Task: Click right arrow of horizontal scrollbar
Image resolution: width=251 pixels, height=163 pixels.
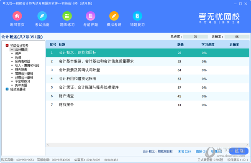Action: point(247,145)
